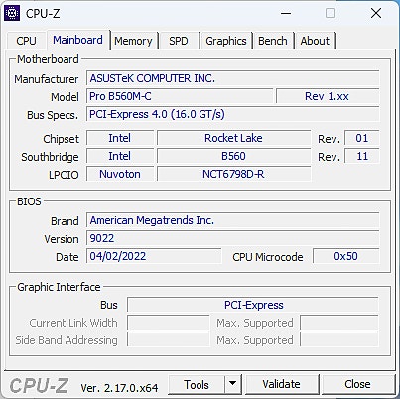Screen dimensions: 400x399
Task: Expand the Tools dropdown arrow
Action: [233, 384]
